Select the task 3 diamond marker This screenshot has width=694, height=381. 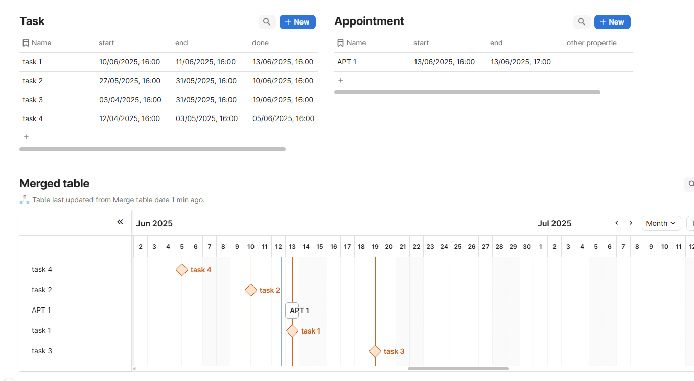375,351
